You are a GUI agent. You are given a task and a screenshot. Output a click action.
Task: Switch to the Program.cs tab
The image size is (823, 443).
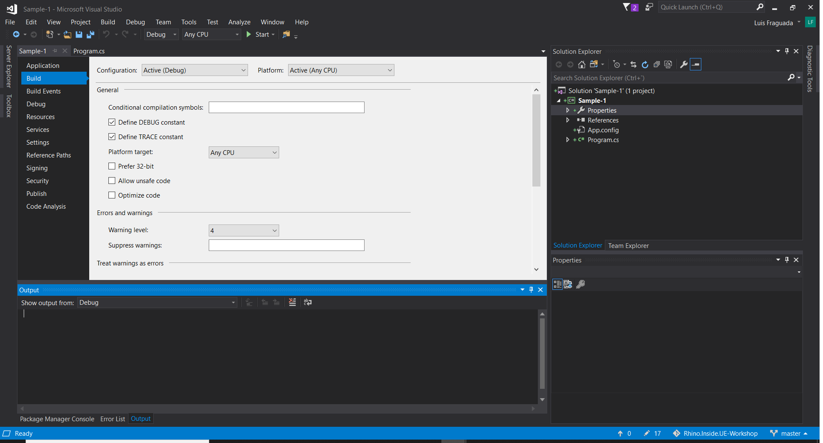pos(89,51)
